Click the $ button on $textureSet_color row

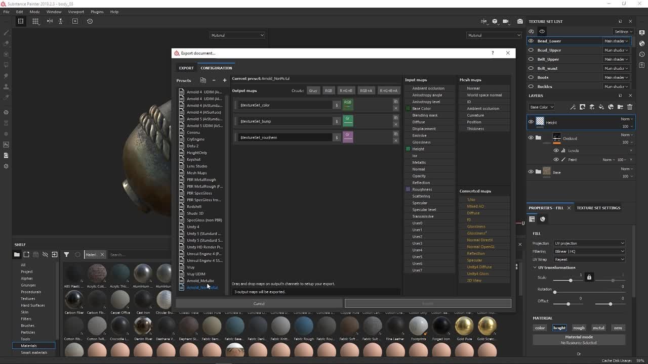click(x=337, y=105)
